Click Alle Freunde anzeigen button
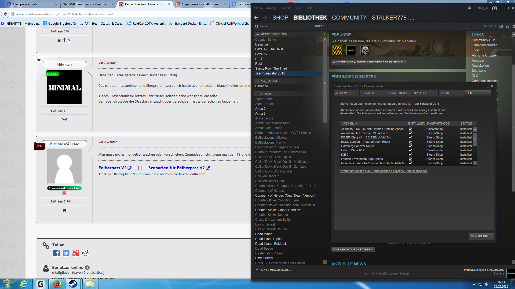Viewport: 515px width, 289px height. click(x=369, y=62)
